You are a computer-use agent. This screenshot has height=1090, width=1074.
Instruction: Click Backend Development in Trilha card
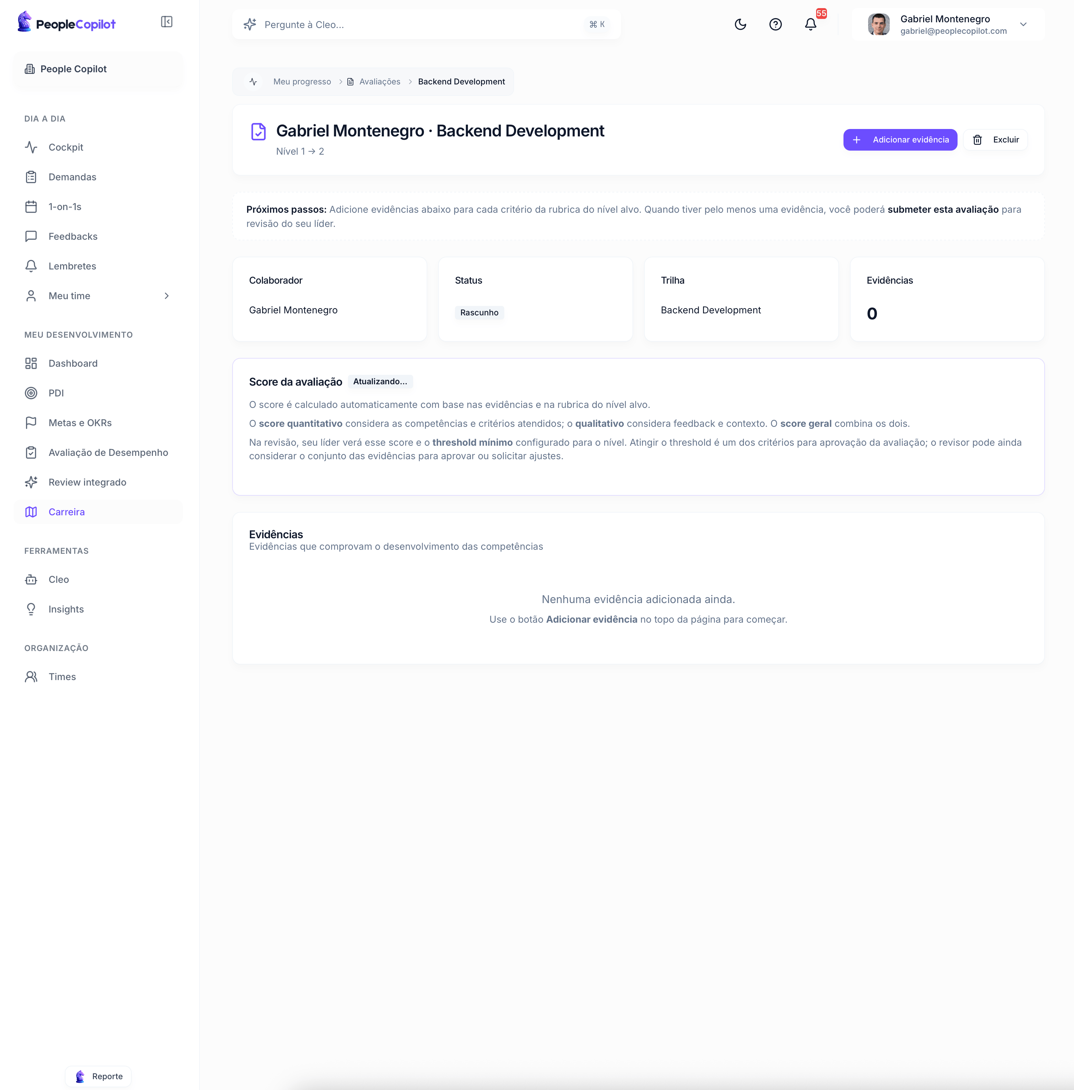point(711,310)
